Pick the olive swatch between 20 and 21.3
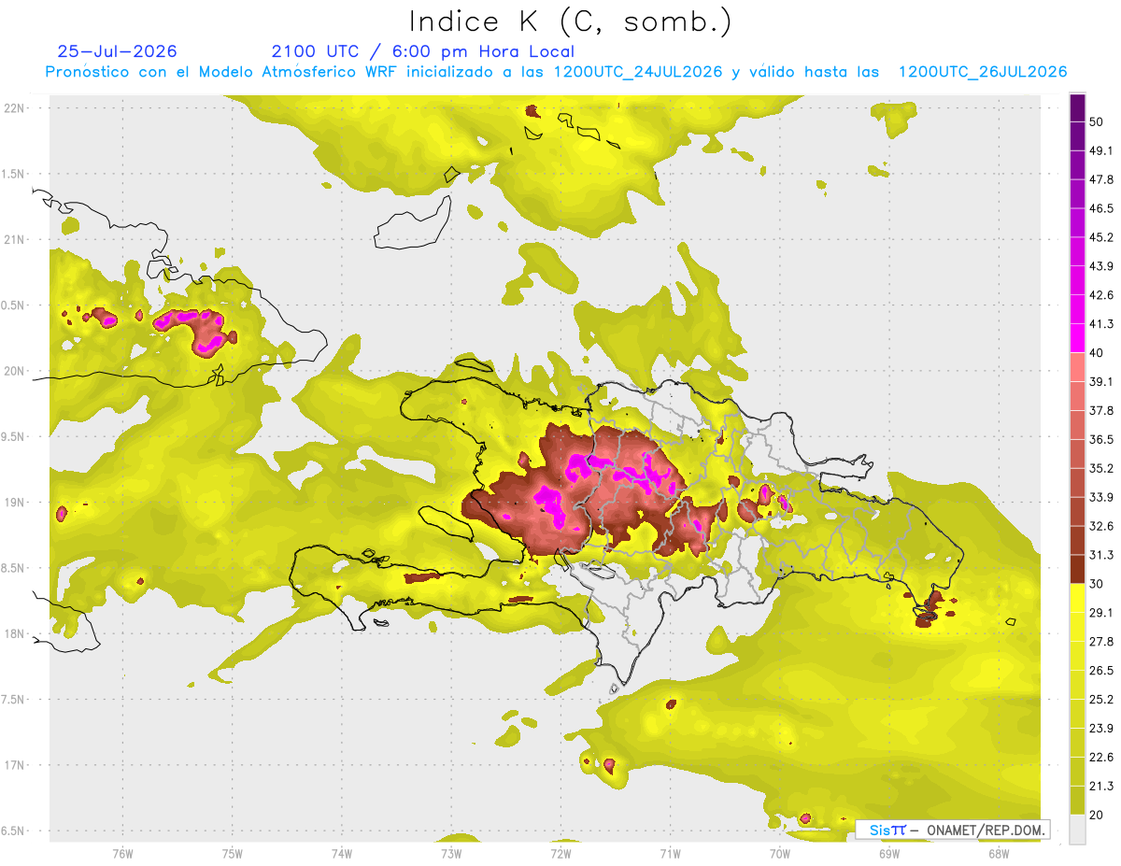This screenshot has width=1121, height=866. click(1077, 801)
